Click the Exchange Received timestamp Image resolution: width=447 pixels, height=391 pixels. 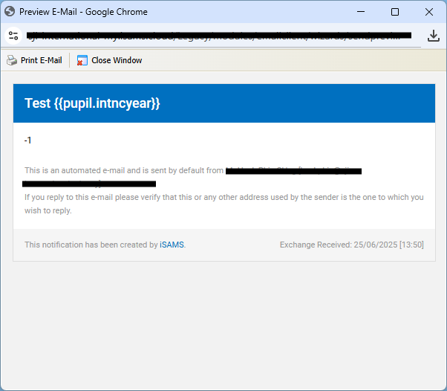pyautogui.click(x=351, y=245)
